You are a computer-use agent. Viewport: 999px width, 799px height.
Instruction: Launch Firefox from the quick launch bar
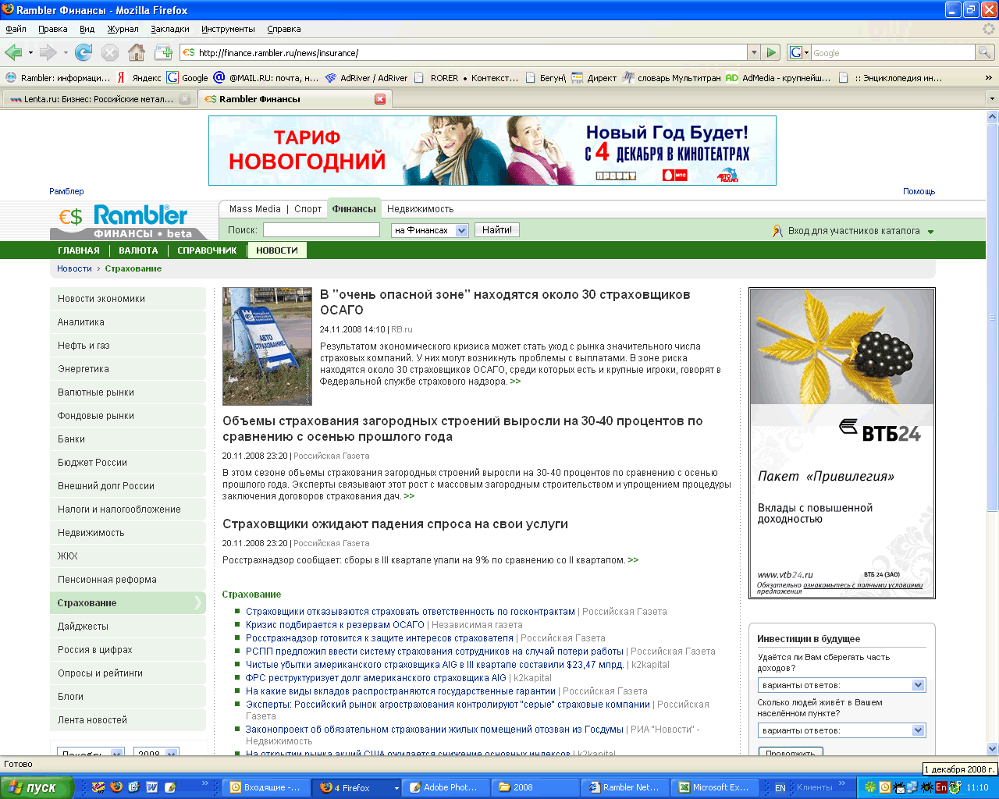click(x=116, y=787)
